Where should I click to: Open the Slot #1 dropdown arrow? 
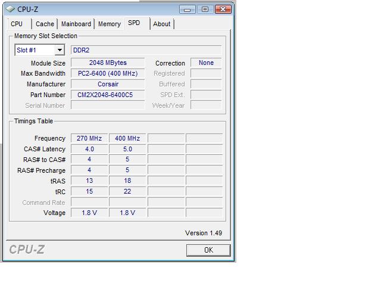[x=60, y=50]
